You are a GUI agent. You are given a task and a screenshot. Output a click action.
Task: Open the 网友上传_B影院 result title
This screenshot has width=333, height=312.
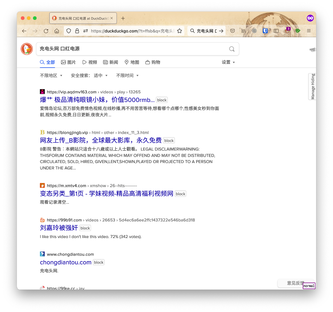101,140
